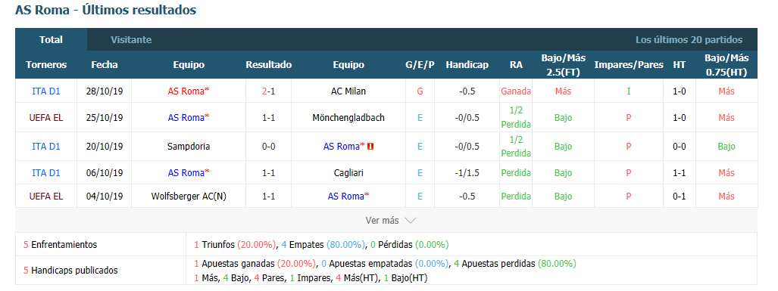Open the 28/10/19 ITA D1 league link
778x291 pixels.
[46, 91]
